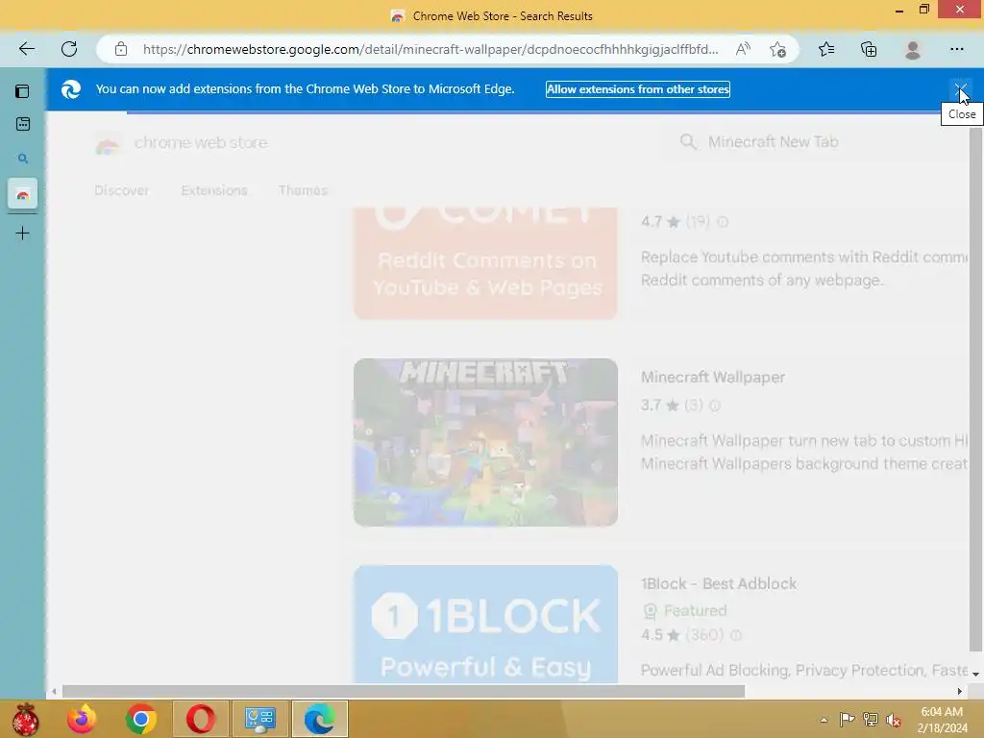Launch Firefox from the taskbar
The width and height of the screenshot is (984, 738).
point(82,719)
